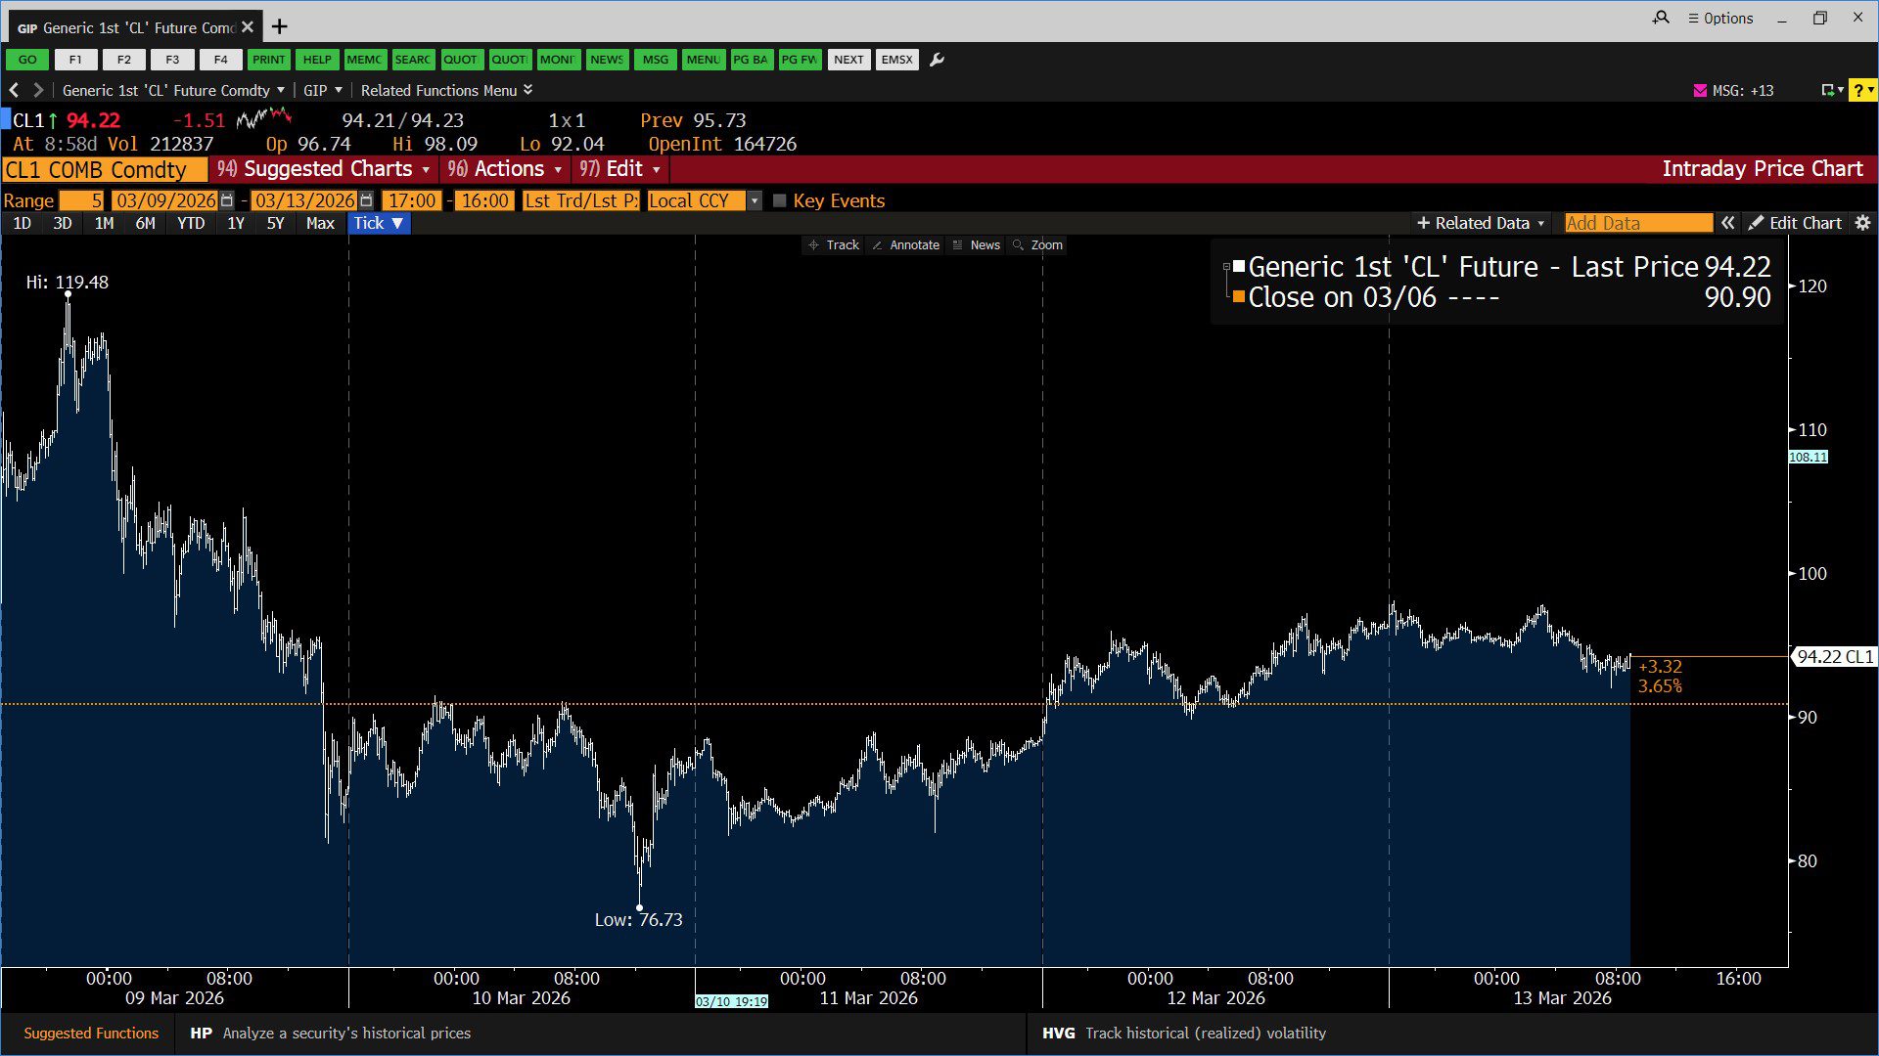Click the yellow help question mark
1879x1056 pixels.
pyautogui.click(x=1857, y=90)
